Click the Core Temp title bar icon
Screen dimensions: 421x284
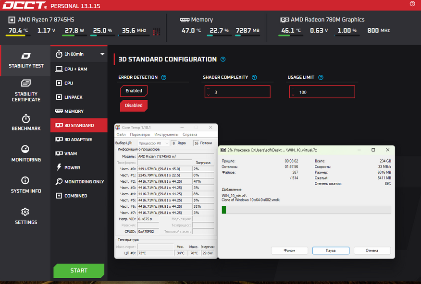coord(118,127)
